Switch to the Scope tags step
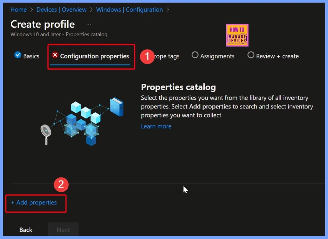 (x=167, y=56)
